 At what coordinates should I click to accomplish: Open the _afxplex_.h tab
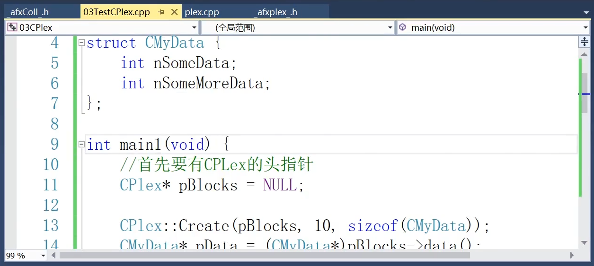(x=277, y=12)
